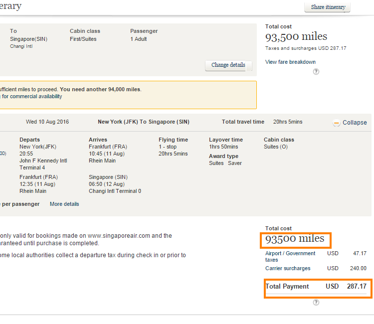This screenshot has width=374, height=324.
Task: Click help icon below View fare breakdown
Action: point(316,72)
